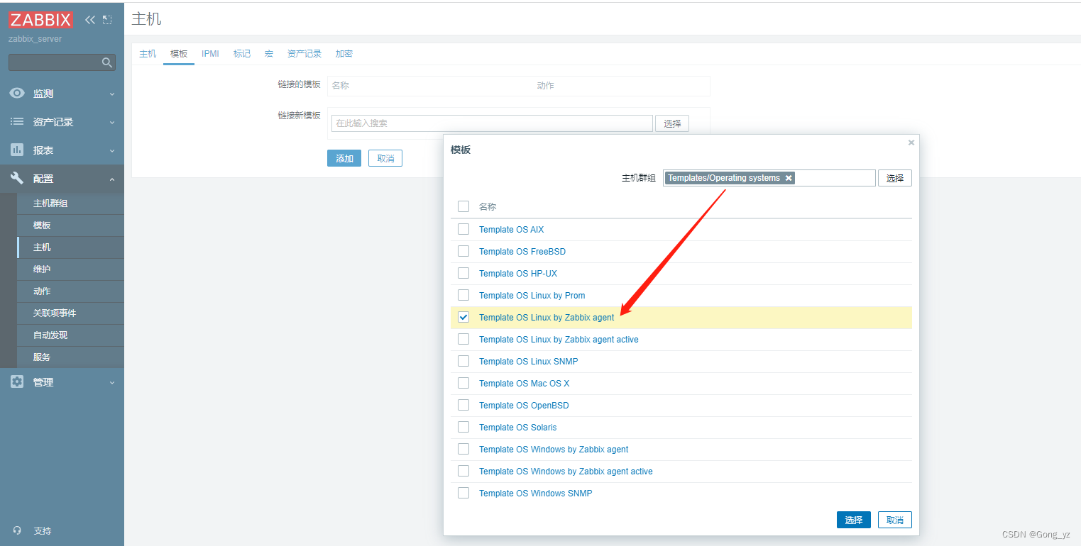Switch to the 模板 tab

pyautogui.click(x=179, y=53)
